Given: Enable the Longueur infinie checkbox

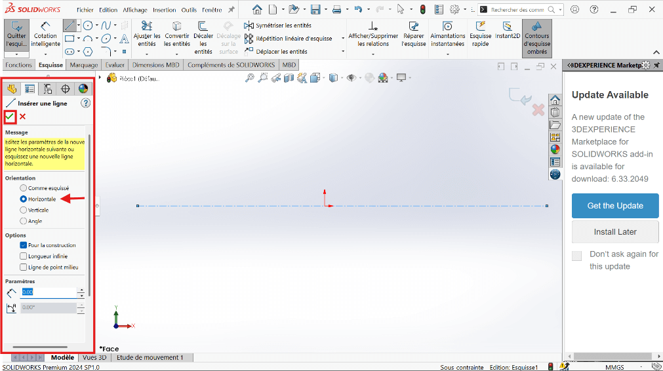Looking at the screenshot, I should 24,256.
